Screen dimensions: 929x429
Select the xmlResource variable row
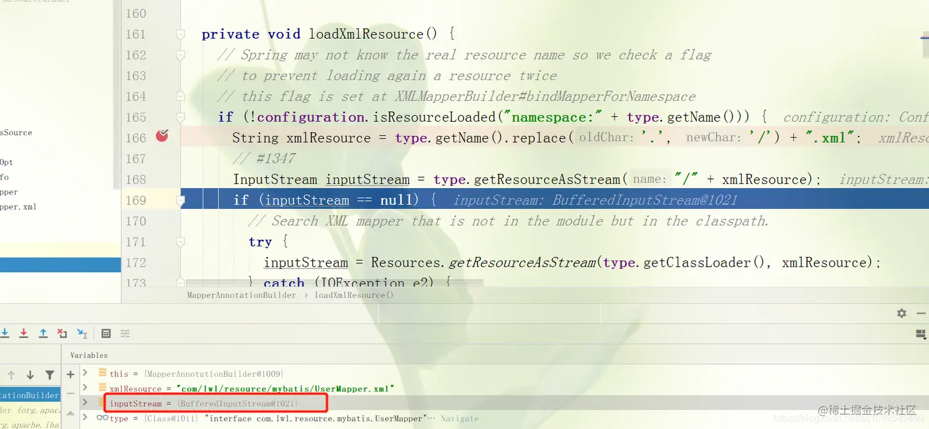point(504,388)
